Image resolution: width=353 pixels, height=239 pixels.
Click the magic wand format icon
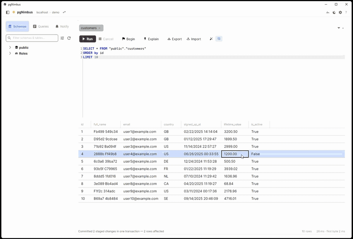tap(211, 39)
